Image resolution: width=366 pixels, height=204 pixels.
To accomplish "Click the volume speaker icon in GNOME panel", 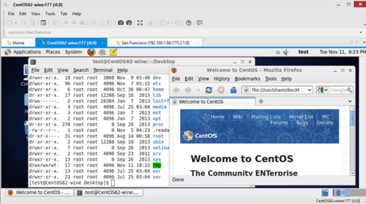I will click(286, 52).
